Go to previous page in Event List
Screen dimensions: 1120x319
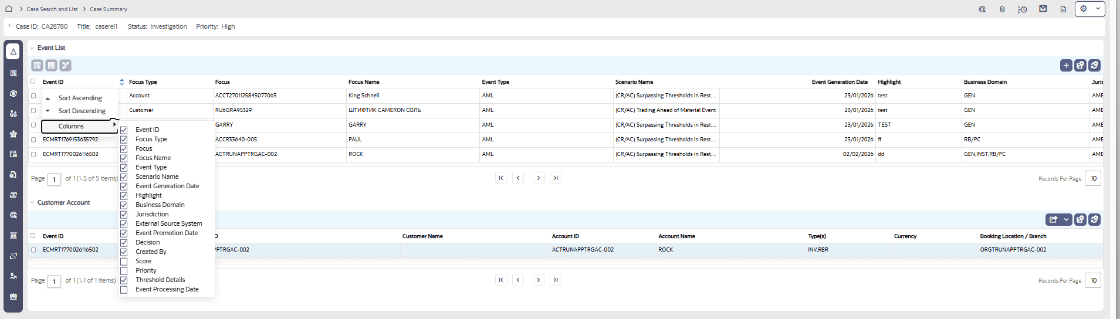(x=518, y=178)
